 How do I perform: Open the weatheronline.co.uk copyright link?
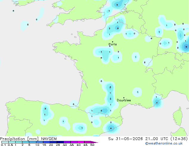[164, 143]
